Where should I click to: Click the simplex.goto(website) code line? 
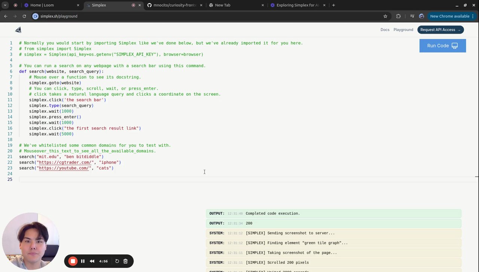tap(55, 83)
